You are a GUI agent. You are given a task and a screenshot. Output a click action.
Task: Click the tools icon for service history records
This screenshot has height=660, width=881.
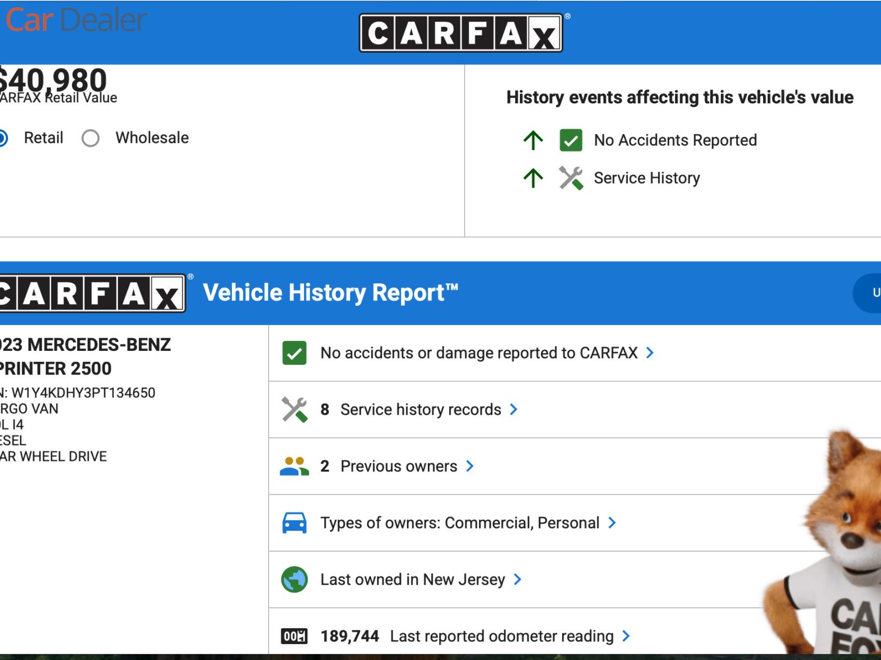[x=294, y=410]
